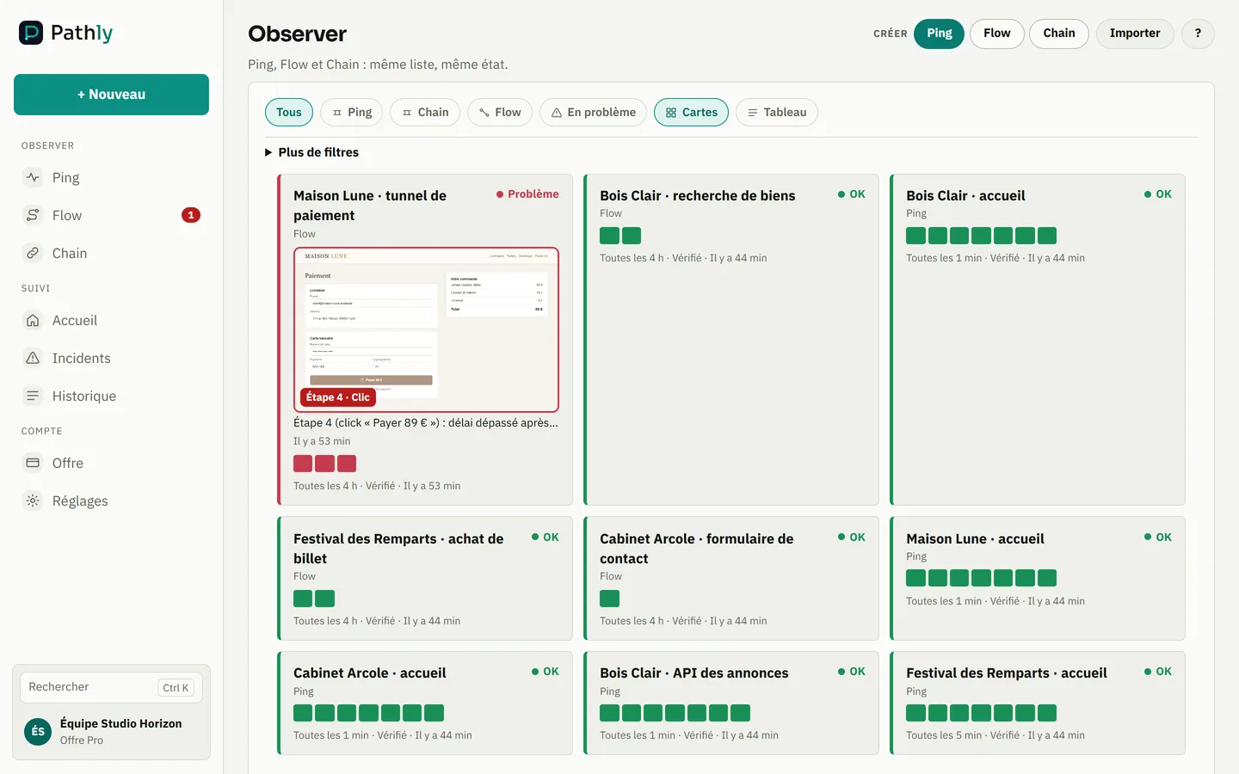Viewport: 1239px width, 774px height.
Task: Switch to Cartes view
Action: tap(692, 113)
